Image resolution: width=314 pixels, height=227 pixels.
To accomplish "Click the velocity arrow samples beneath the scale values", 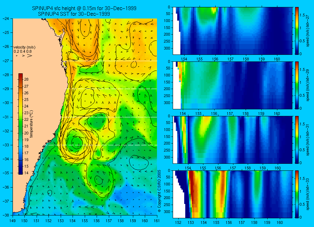I will click(24, 56).
